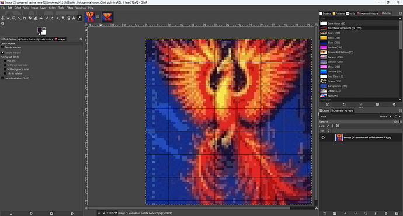Select the Crop tool
This screenshot has width=403, height=216.
(x=25, y=18)
